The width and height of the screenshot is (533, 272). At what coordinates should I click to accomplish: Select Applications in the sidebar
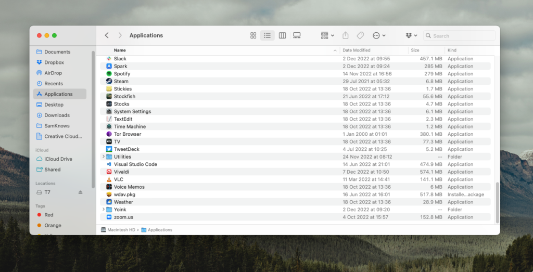(x=60, y=94)
